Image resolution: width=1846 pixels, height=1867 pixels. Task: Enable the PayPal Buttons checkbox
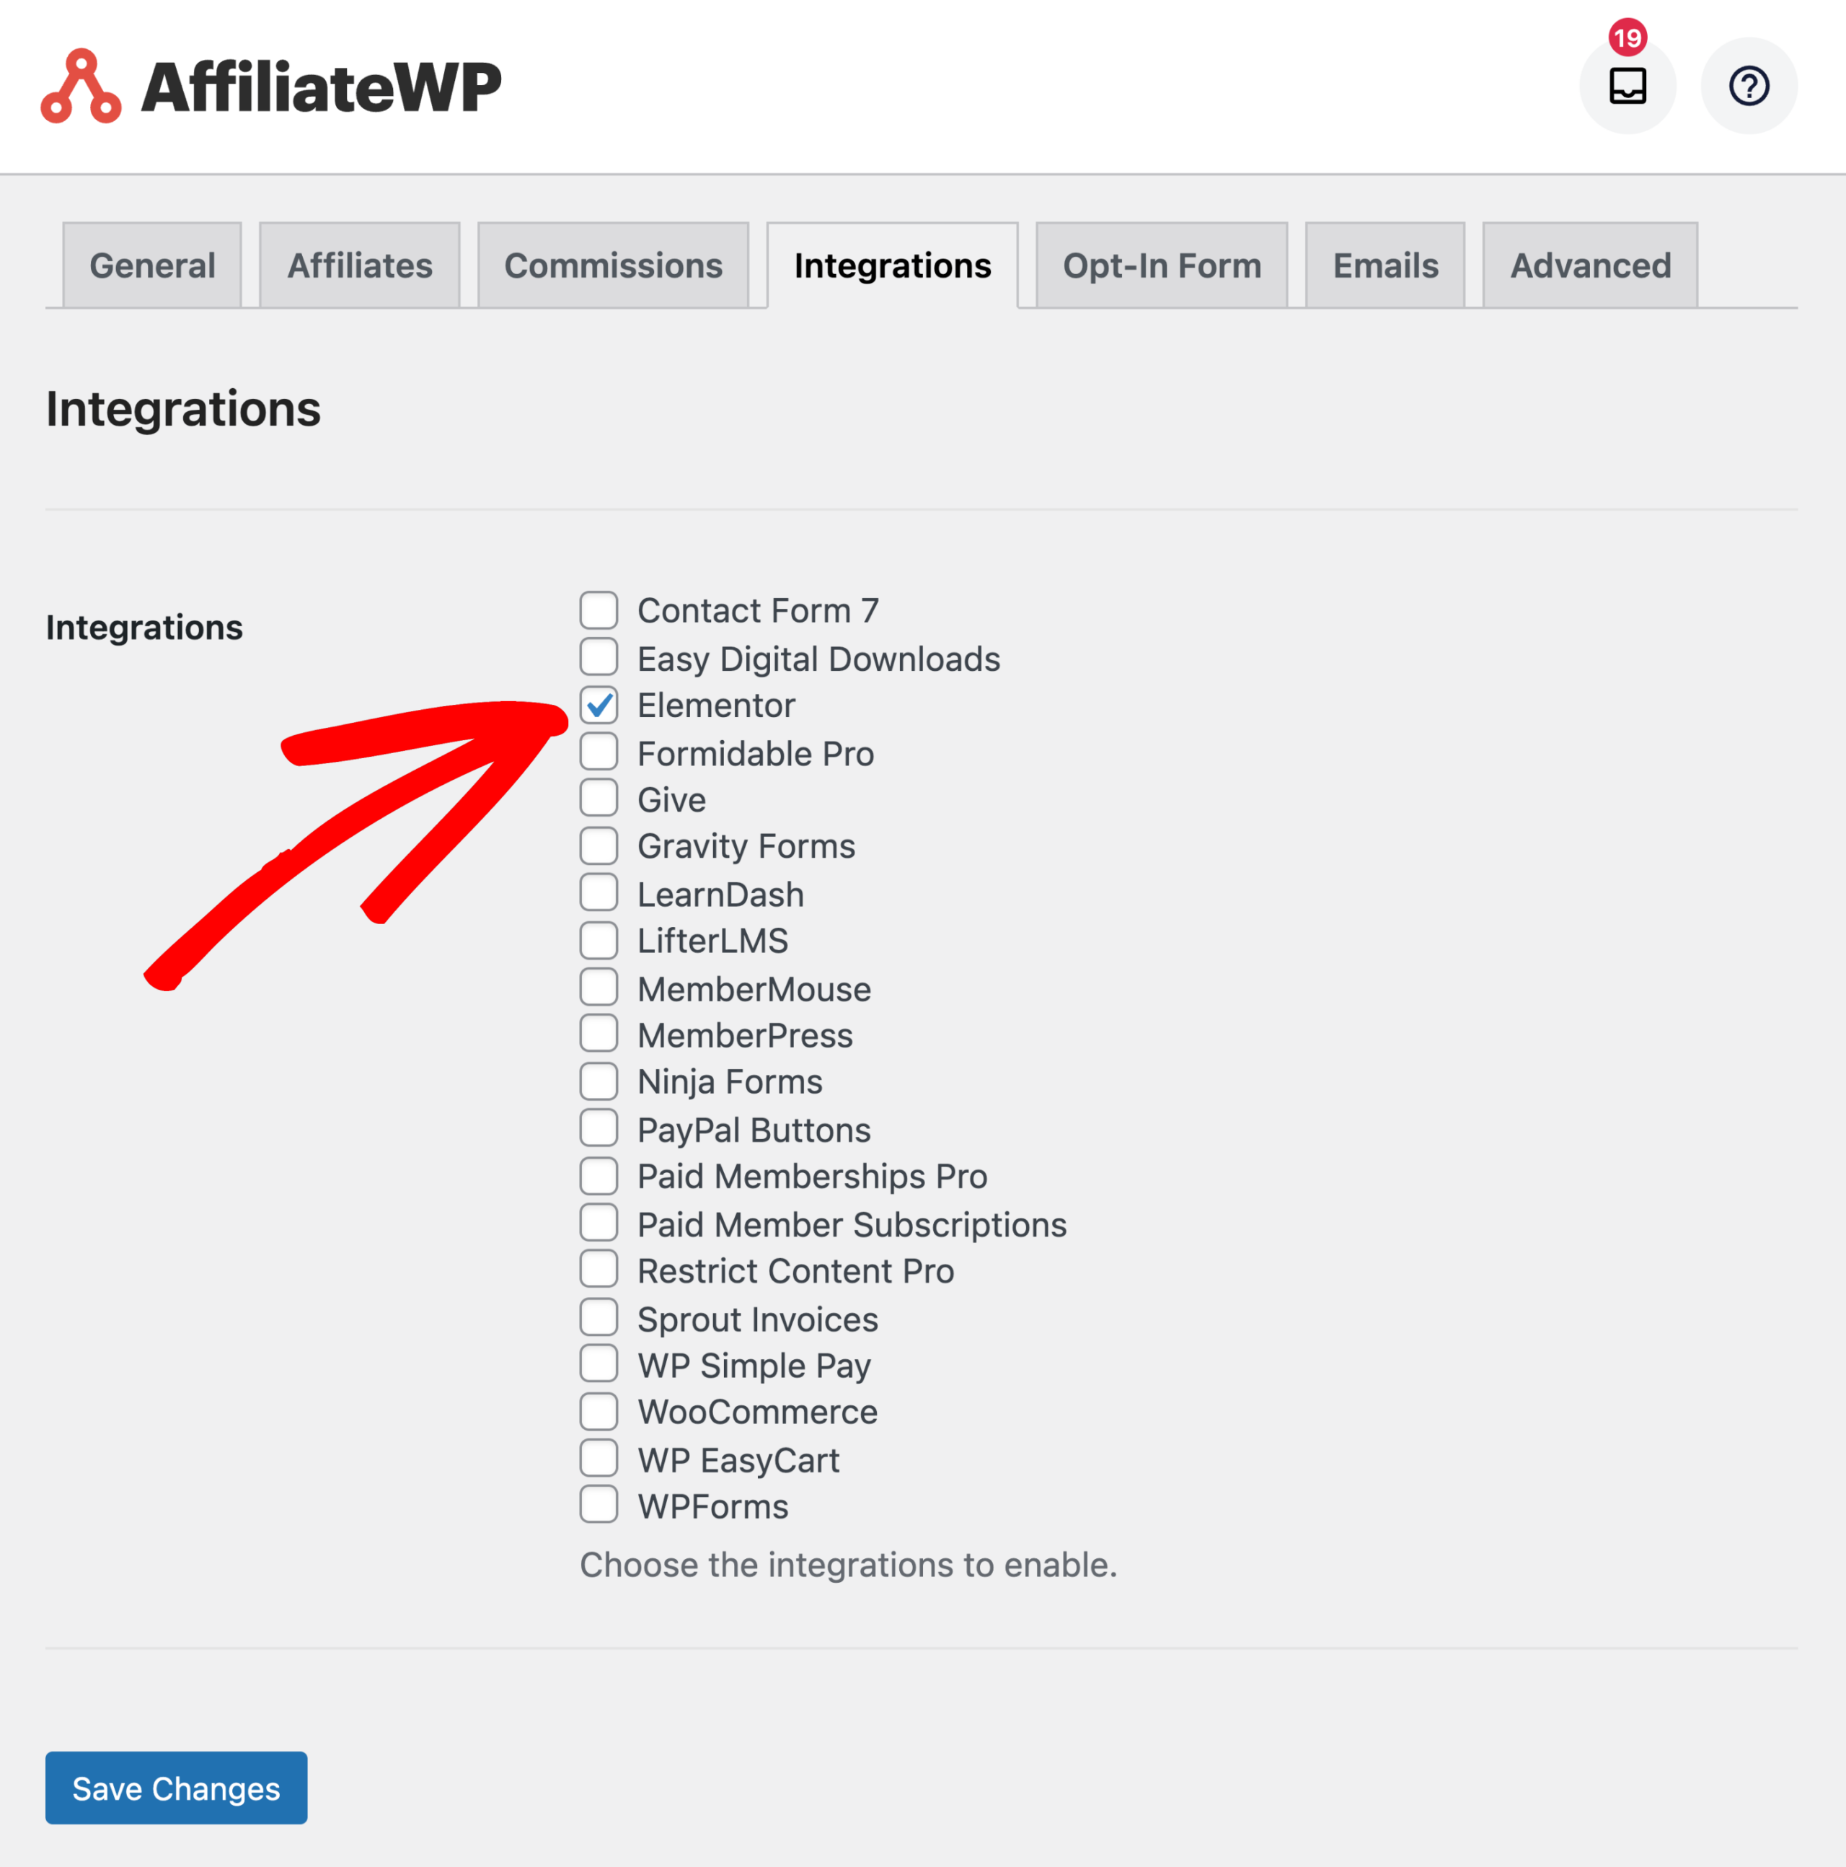[x=599, y=1129]
